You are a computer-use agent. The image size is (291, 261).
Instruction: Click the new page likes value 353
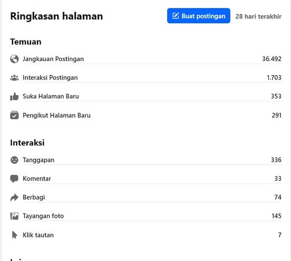276,96
